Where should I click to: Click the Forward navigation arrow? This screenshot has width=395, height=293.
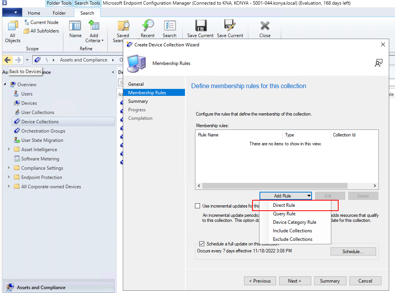tap(18, 60)
